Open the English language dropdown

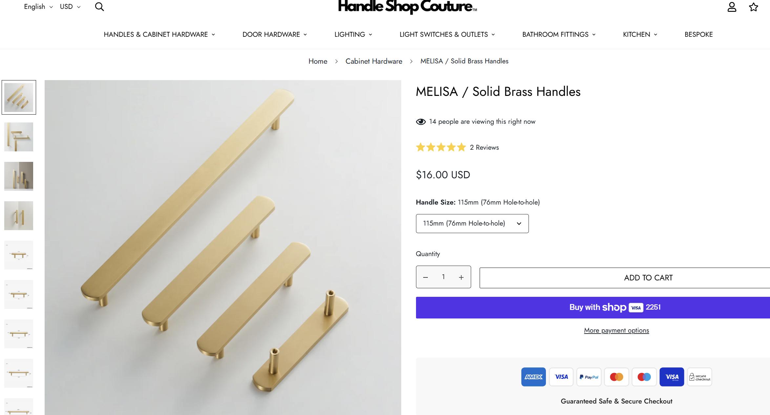point(38,7)
